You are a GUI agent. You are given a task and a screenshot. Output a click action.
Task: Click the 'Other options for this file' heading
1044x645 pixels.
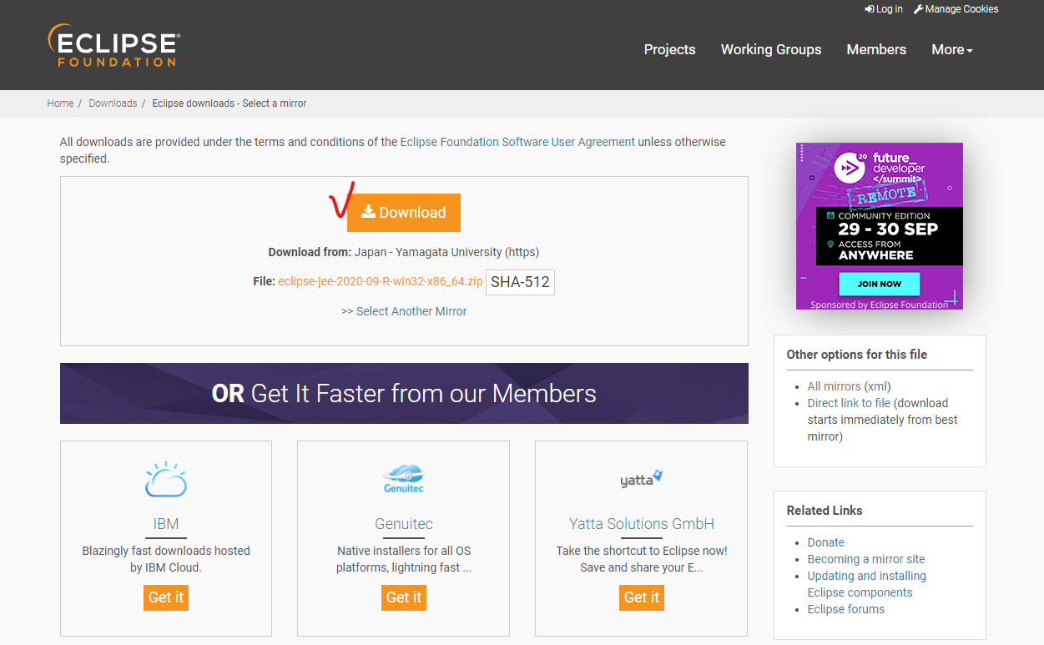856,355
